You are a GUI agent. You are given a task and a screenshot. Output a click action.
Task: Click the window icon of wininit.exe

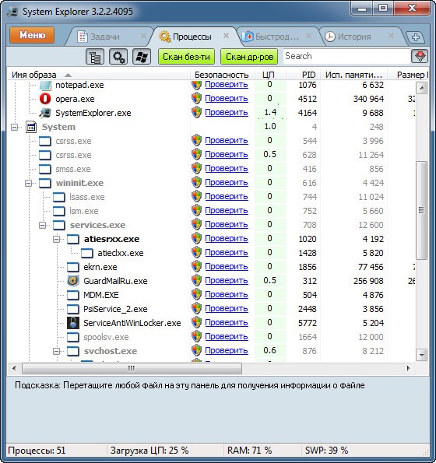tap(45, 183)
